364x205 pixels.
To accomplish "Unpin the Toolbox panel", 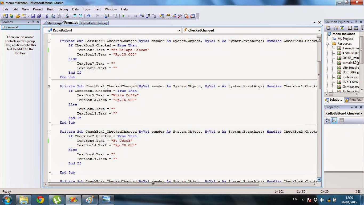I will [x=33, y=22].
